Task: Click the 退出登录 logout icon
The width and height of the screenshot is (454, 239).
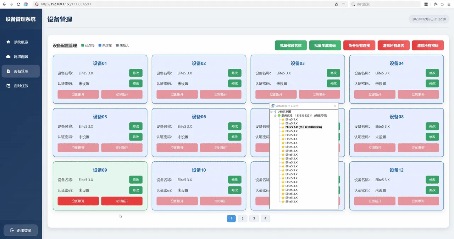Action: coord(12,230)
